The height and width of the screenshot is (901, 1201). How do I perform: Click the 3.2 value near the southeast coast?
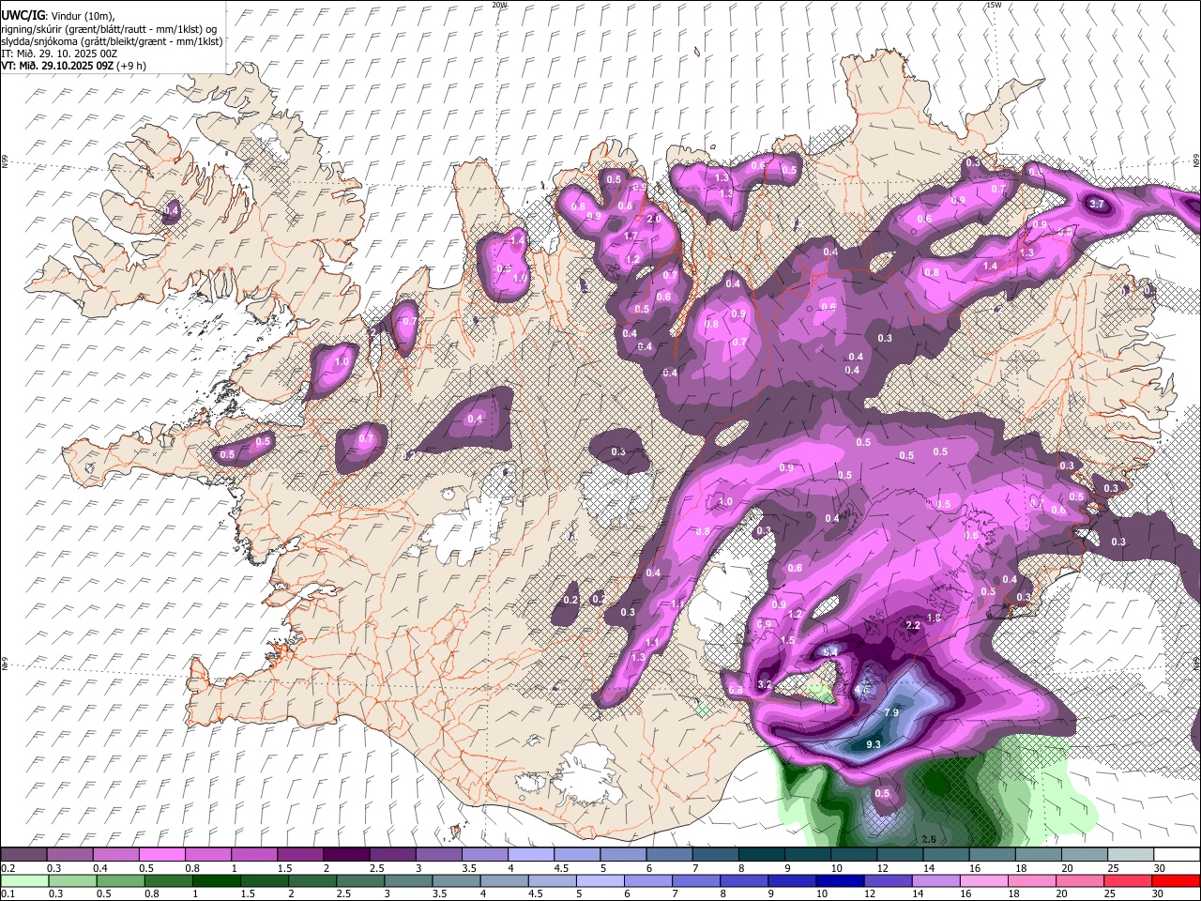point(765,685)
